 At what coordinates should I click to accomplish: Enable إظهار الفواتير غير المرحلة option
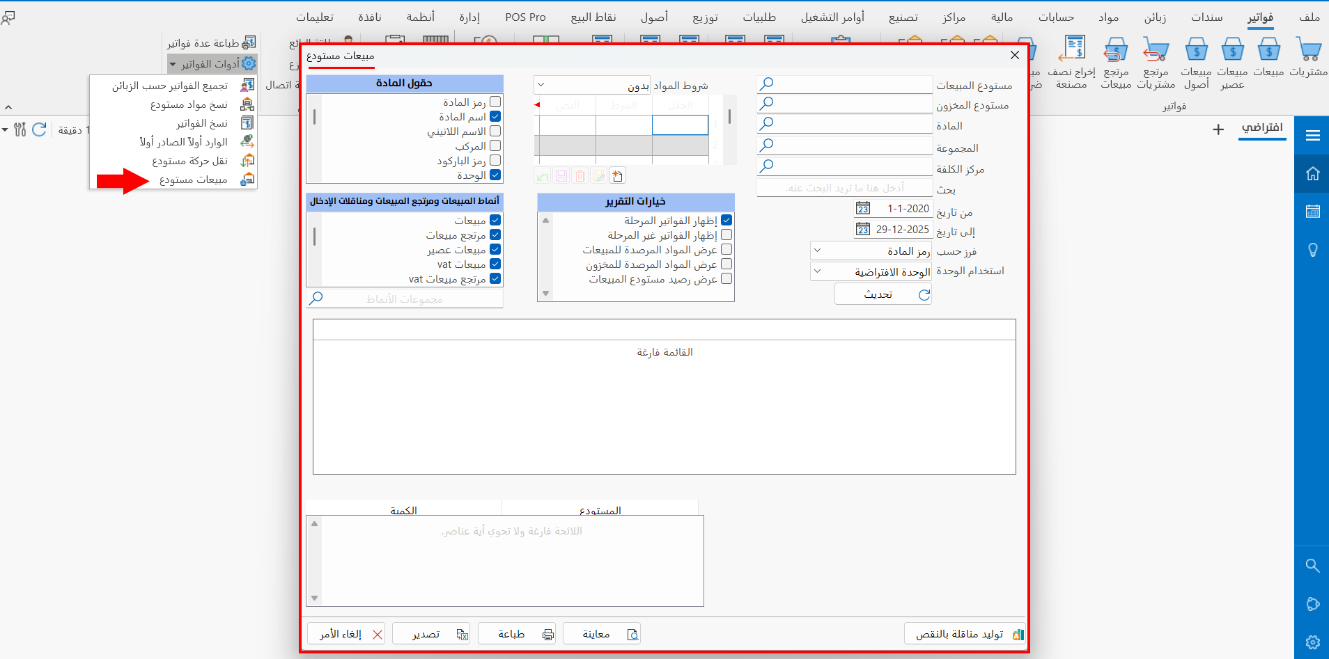(727, 235)
